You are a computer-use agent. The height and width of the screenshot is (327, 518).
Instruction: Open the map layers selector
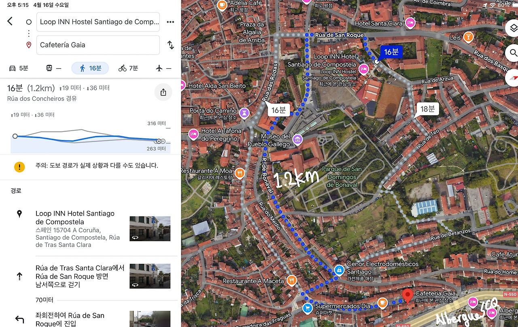tap(513, 28)
